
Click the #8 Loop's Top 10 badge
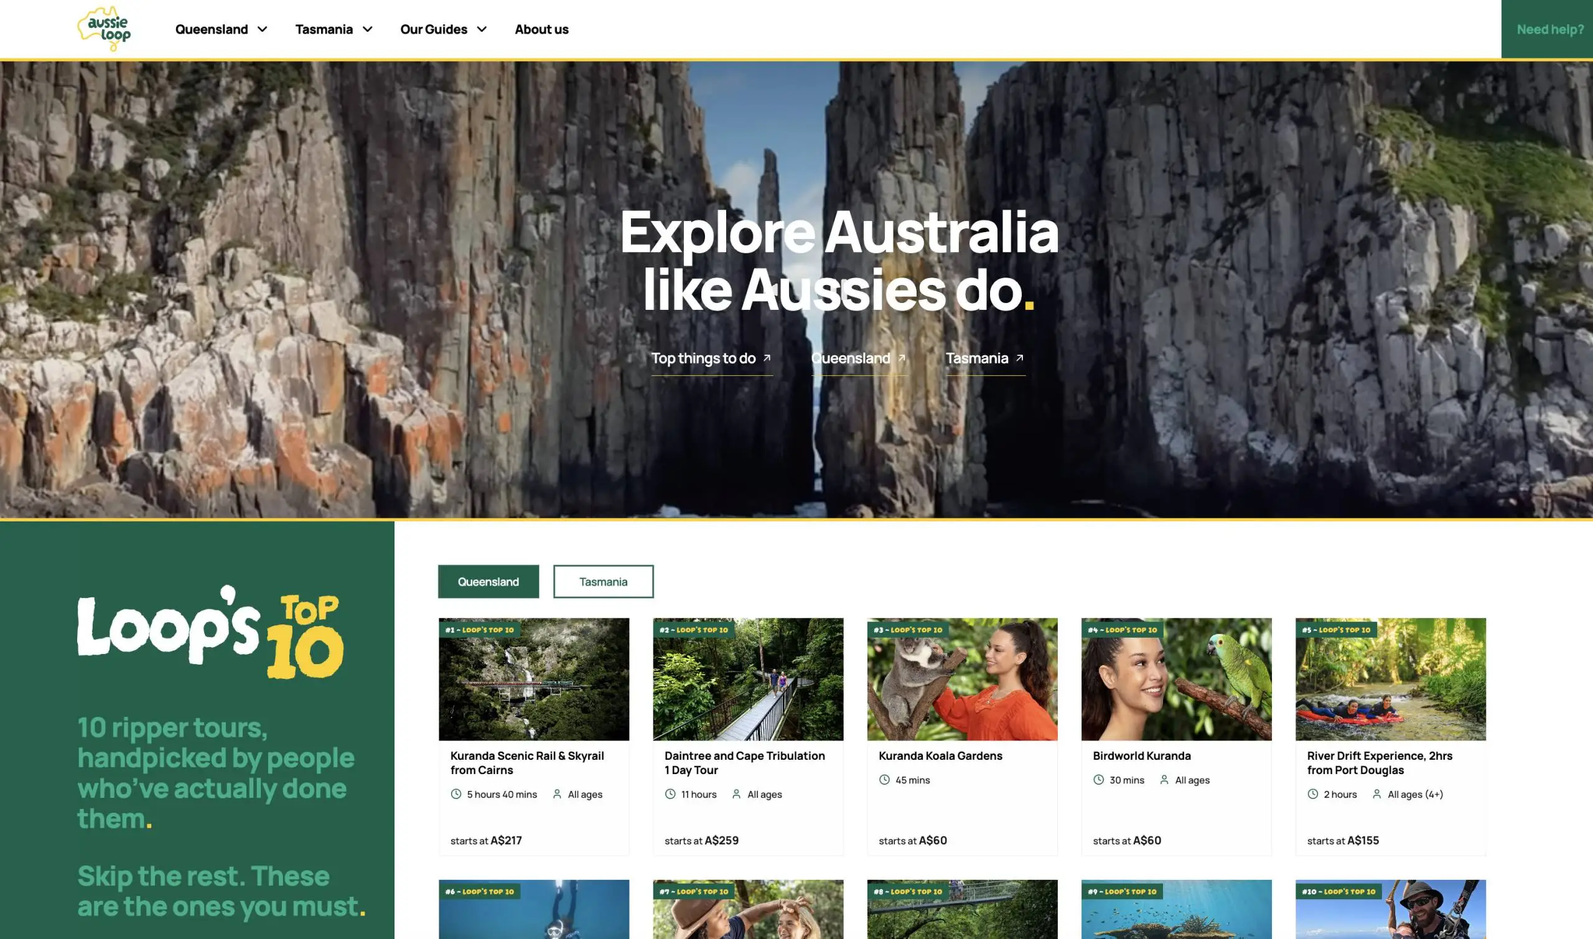908,892
